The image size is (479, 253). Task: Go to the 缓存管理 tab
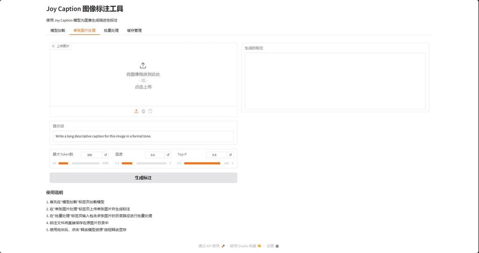[134, 30]
